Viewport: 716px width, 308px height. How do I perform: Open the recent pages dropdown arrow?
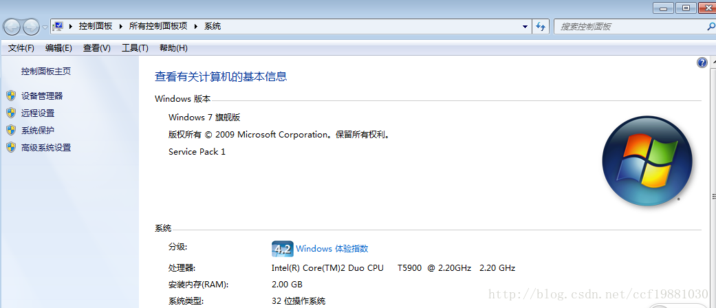click(x=45, y=27)
